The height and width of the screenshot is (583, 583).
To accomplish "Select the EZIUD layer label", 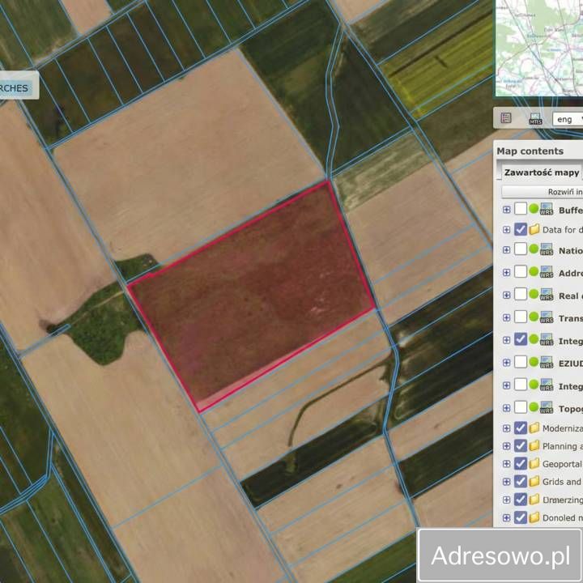I will (x=571, y=364).
